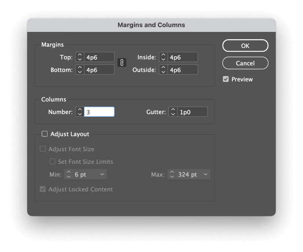Decrease Bottom margin with the down arrow
The image size is (303, 252).
click(x=80, y=72)
